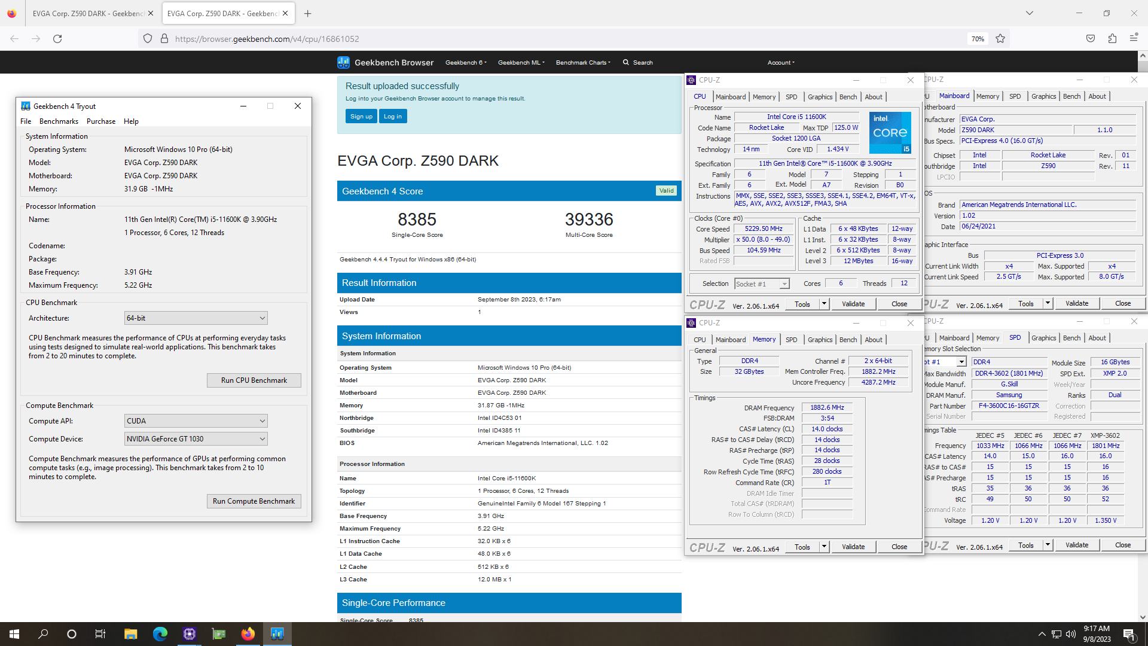1148x646 pixels.
Task: Open the Compute Device GT 1030 dropdown
Action: pyautogui.click(x=196, y=439)
